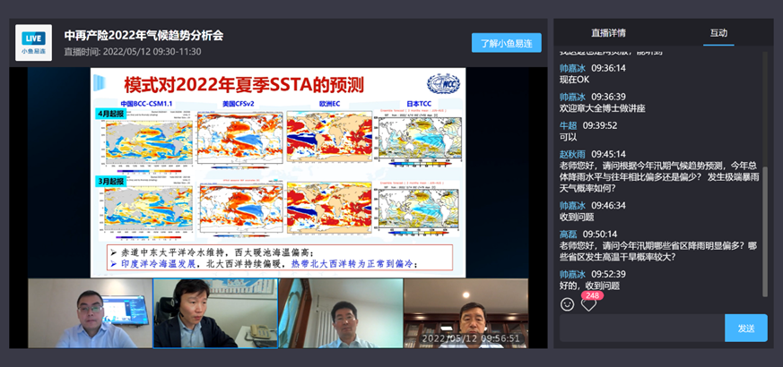Click 帅嘉冰 name at 09:52:39
783x367 pixels.
click(x=571, y=274)
